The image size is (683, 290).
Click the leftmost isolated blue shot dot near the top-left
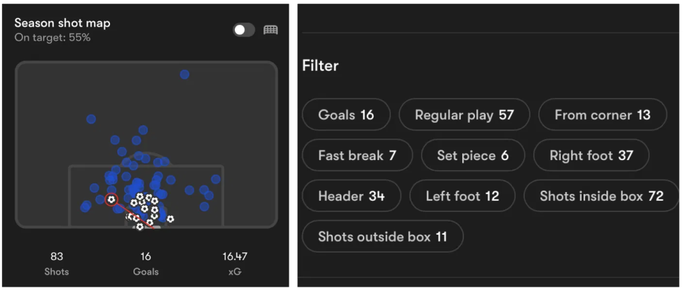click(91, 119)
